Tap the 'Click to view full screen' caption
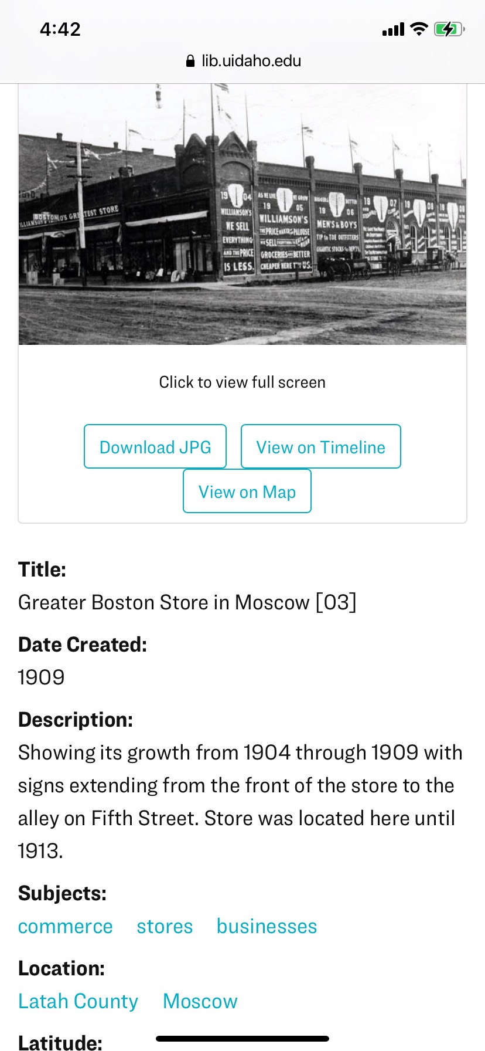 [243, 382]
